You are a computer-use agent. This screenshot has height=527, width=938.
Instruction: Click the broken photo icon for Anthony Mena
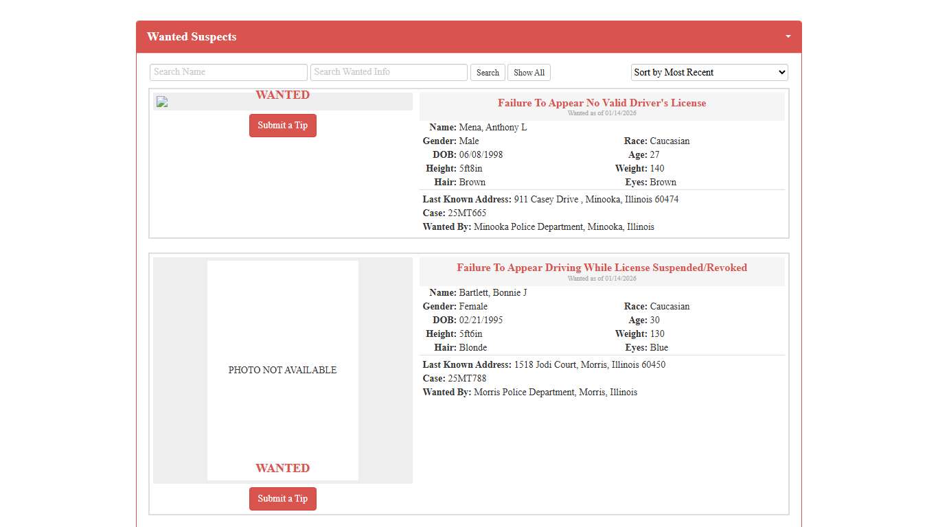click(x=162, y=102)
